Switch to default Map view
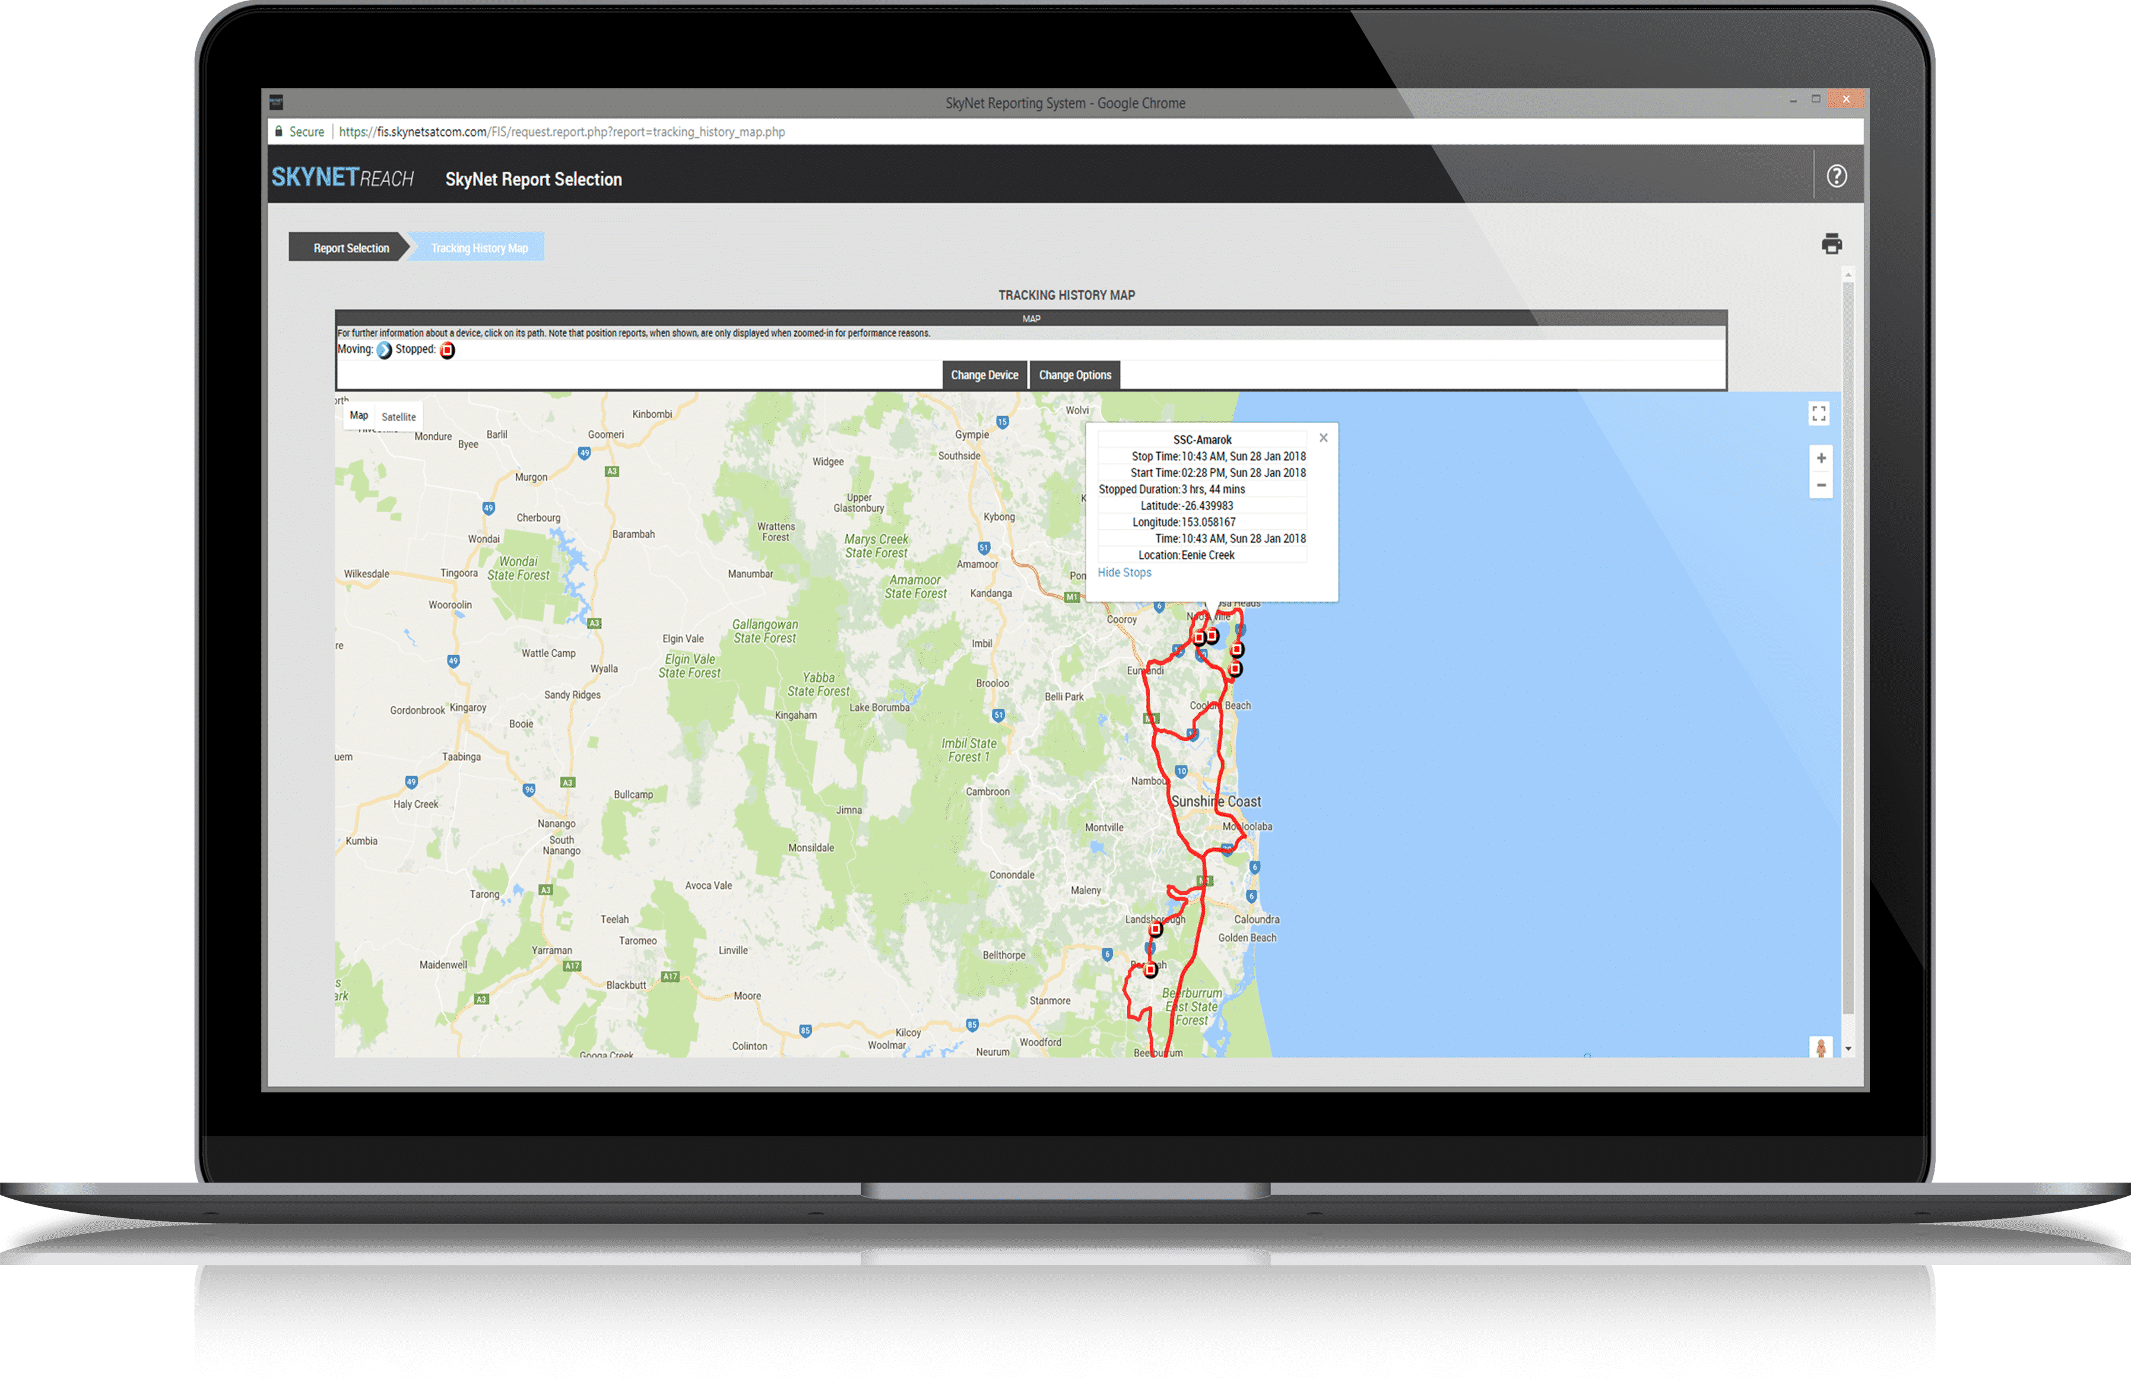Image resolution: width=2131 pixels, height=1379 pixels. coord(359,415)
